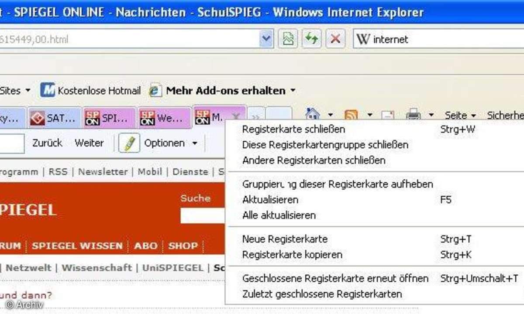524x314 pixels.
Task: Choose Alle aktualisieren
Action: [x=375, y=215]
